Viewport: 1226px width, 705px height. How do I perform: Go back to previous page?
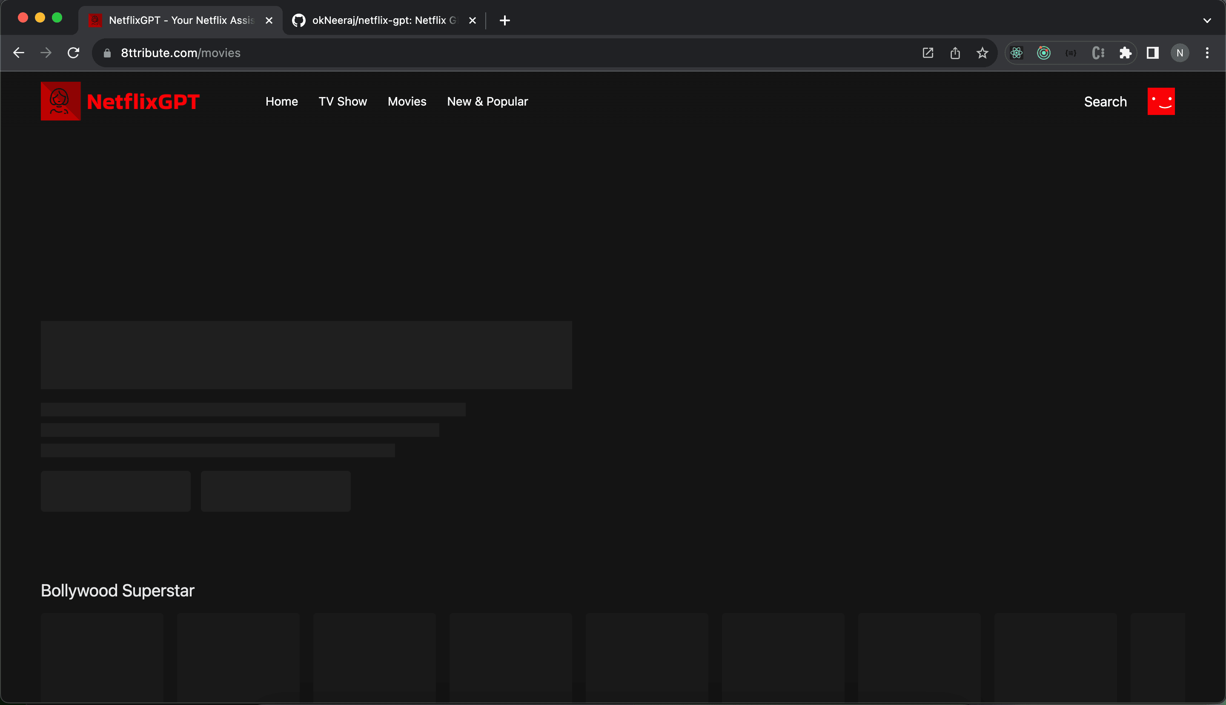18,53
